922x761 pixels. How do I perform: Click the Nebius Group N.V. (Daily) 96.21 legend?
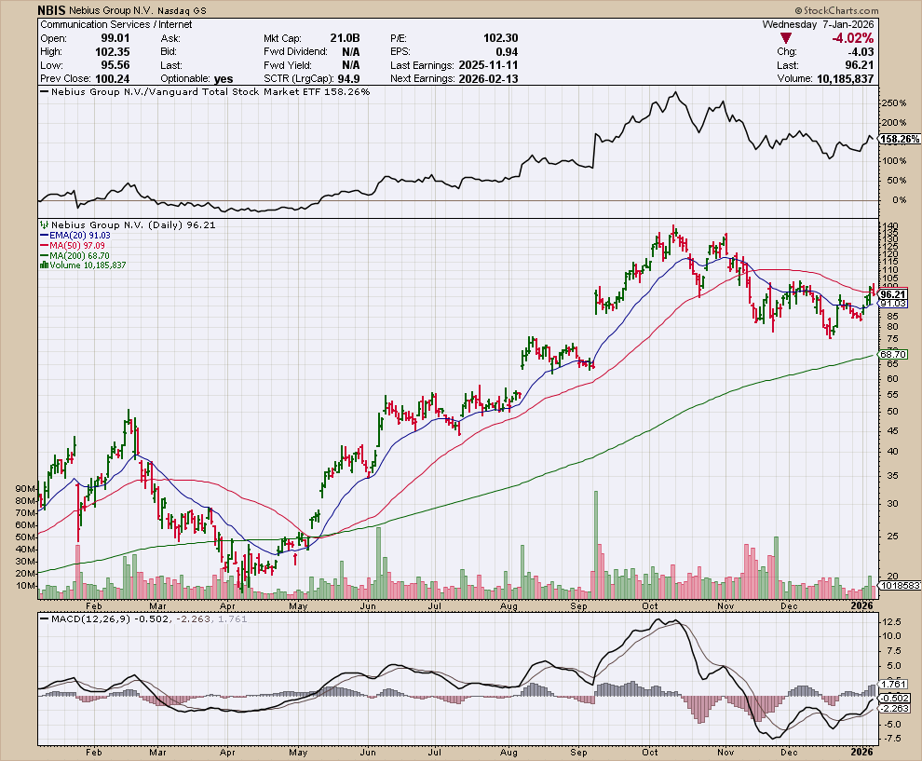[x=128, y=225]
